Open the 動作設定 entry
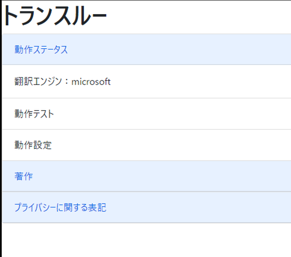 coord(33,145)
